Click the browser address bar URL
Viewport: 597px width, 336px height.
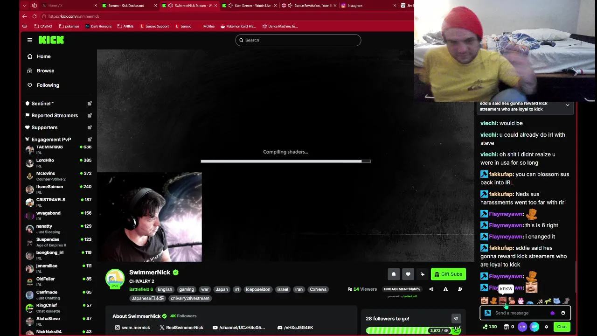(73, 16)
